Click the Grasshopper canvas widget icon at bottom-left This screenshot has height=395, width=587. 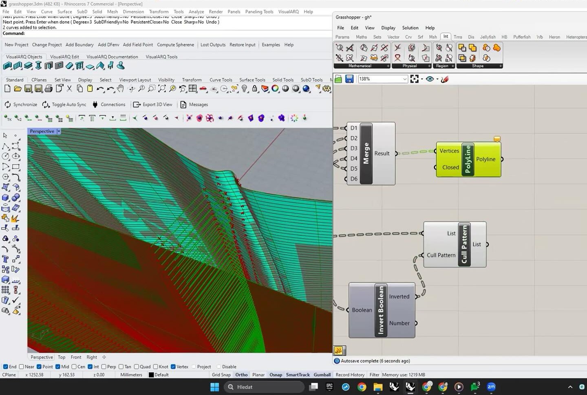point(338,350)
